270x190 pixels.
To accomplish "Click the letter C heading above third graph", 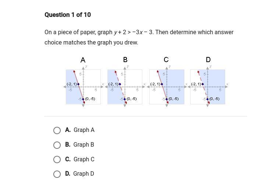I will coord(166,60).
